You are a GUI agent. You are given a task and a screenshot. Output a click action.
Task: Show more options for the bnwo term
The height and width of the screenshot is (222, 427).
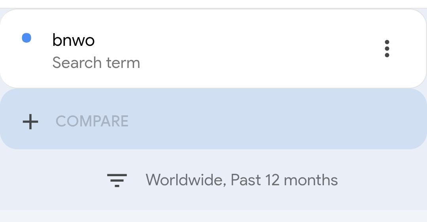(387, 49)
